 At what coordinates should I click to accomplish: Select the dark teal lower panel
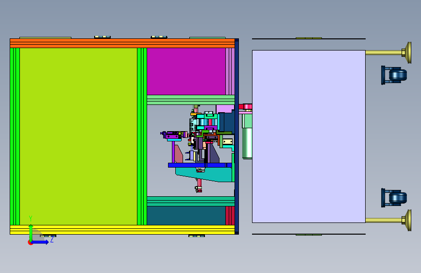point(186,216)
